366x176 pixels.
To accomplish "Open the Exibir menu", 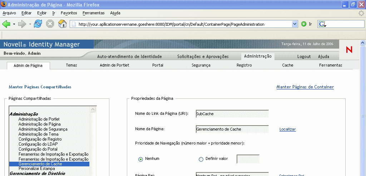I will pos(42,13).
